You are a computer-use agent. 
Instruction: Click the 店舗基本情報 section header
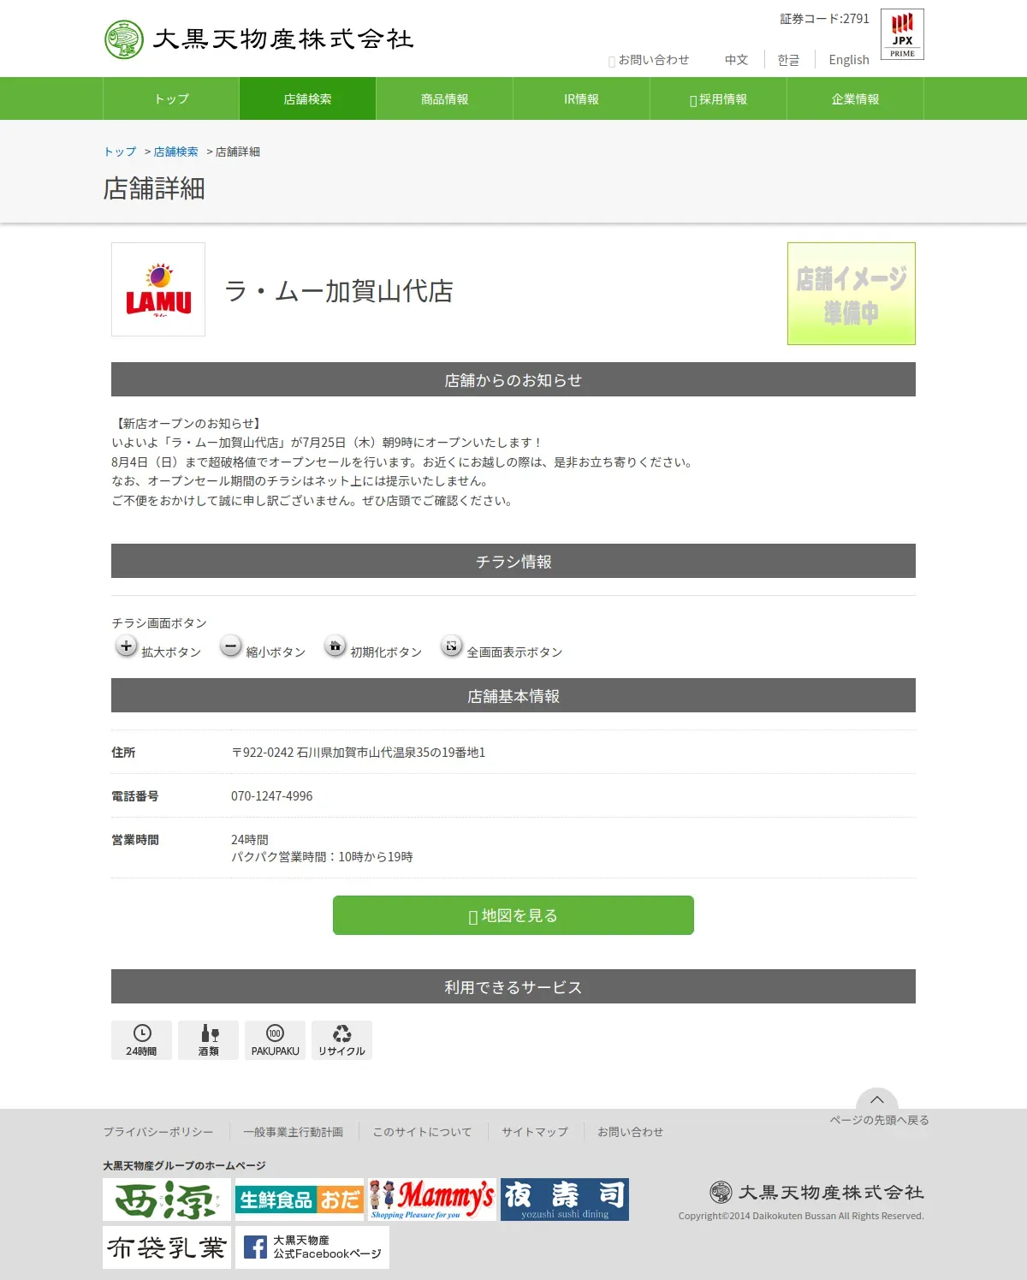513,695
